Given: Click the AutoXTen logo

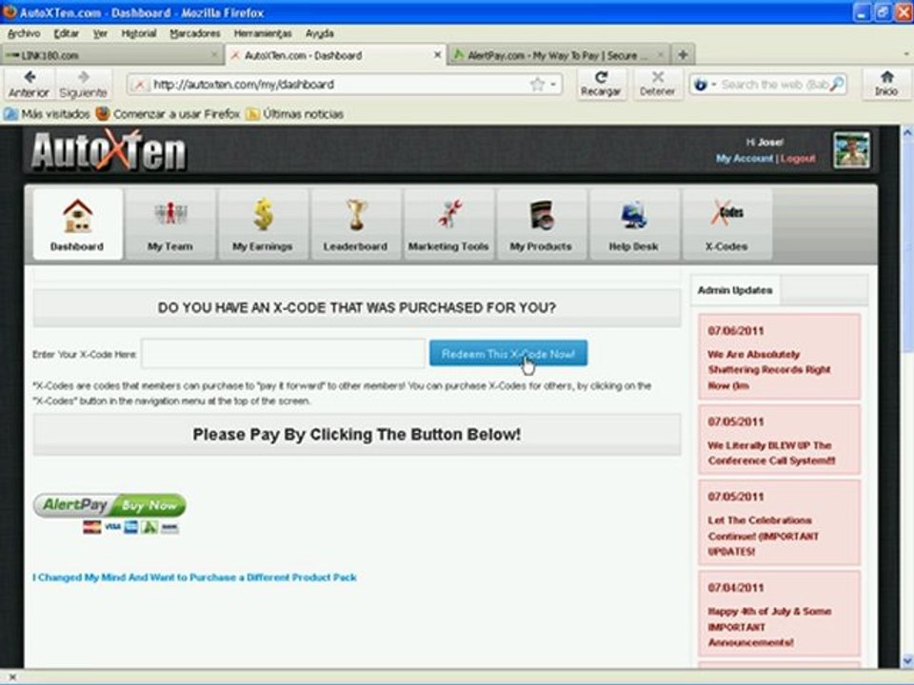Looking at the screenshot, I should click(x=109, y=150).
